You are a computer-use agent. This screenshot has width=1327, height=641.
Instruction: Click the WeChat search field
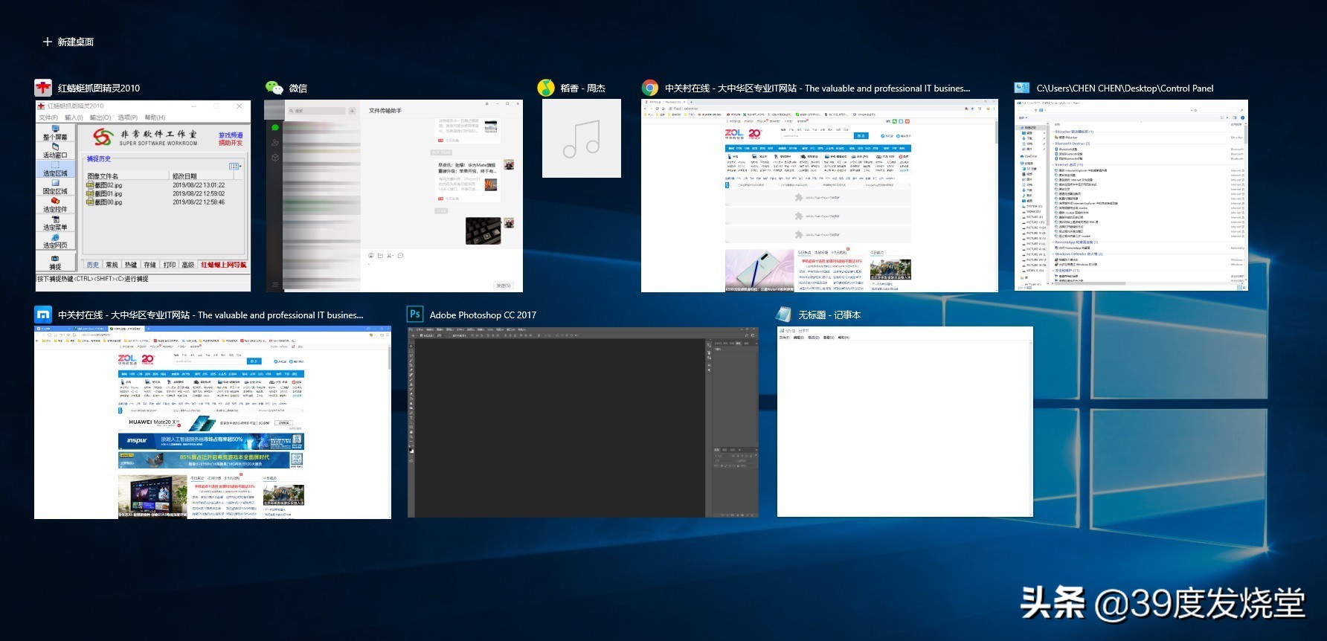point(316,111)
